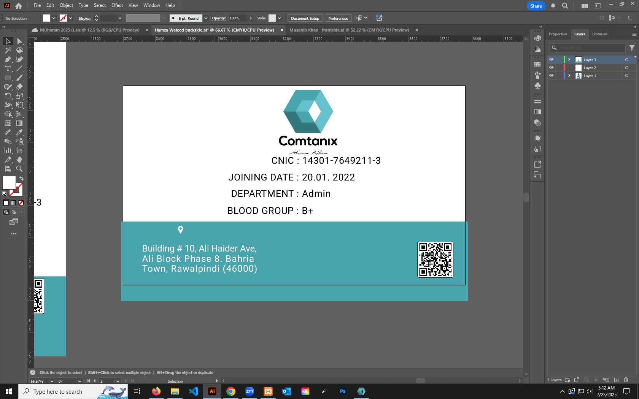Open artboard number dropdown
This screenshot has width=639, height=399.
[x=118, y=381]
